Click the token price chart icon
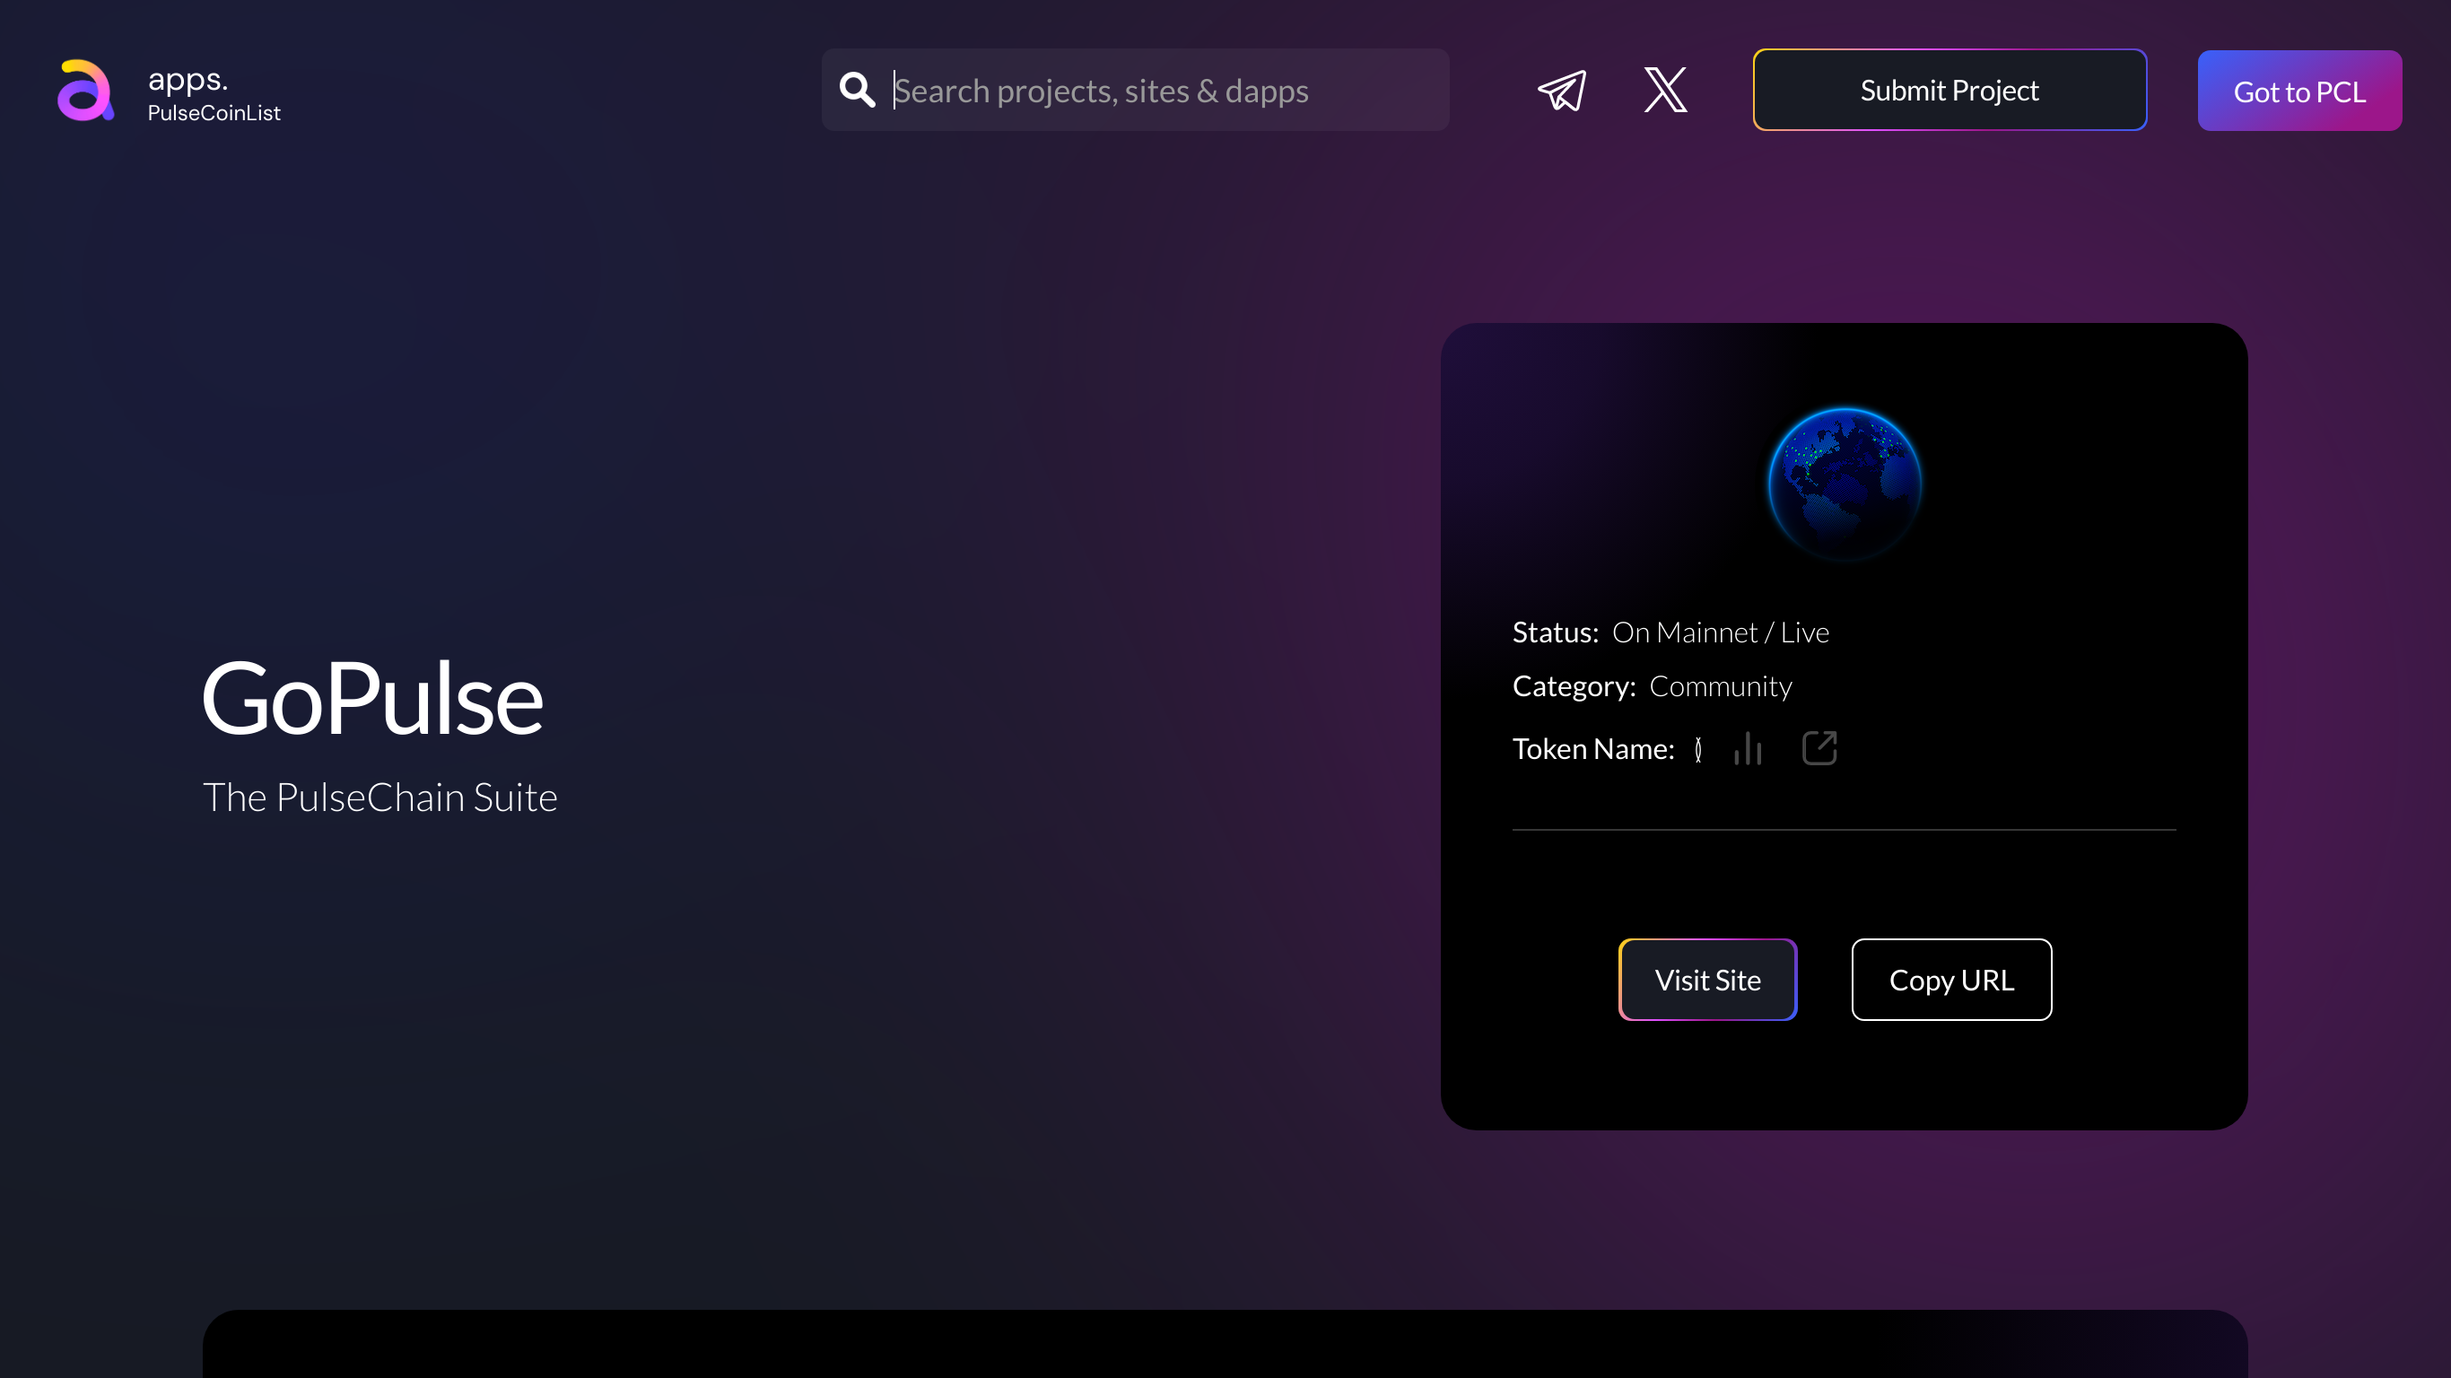This screenshot has height=1378, width=2451. pos(1749,749)
